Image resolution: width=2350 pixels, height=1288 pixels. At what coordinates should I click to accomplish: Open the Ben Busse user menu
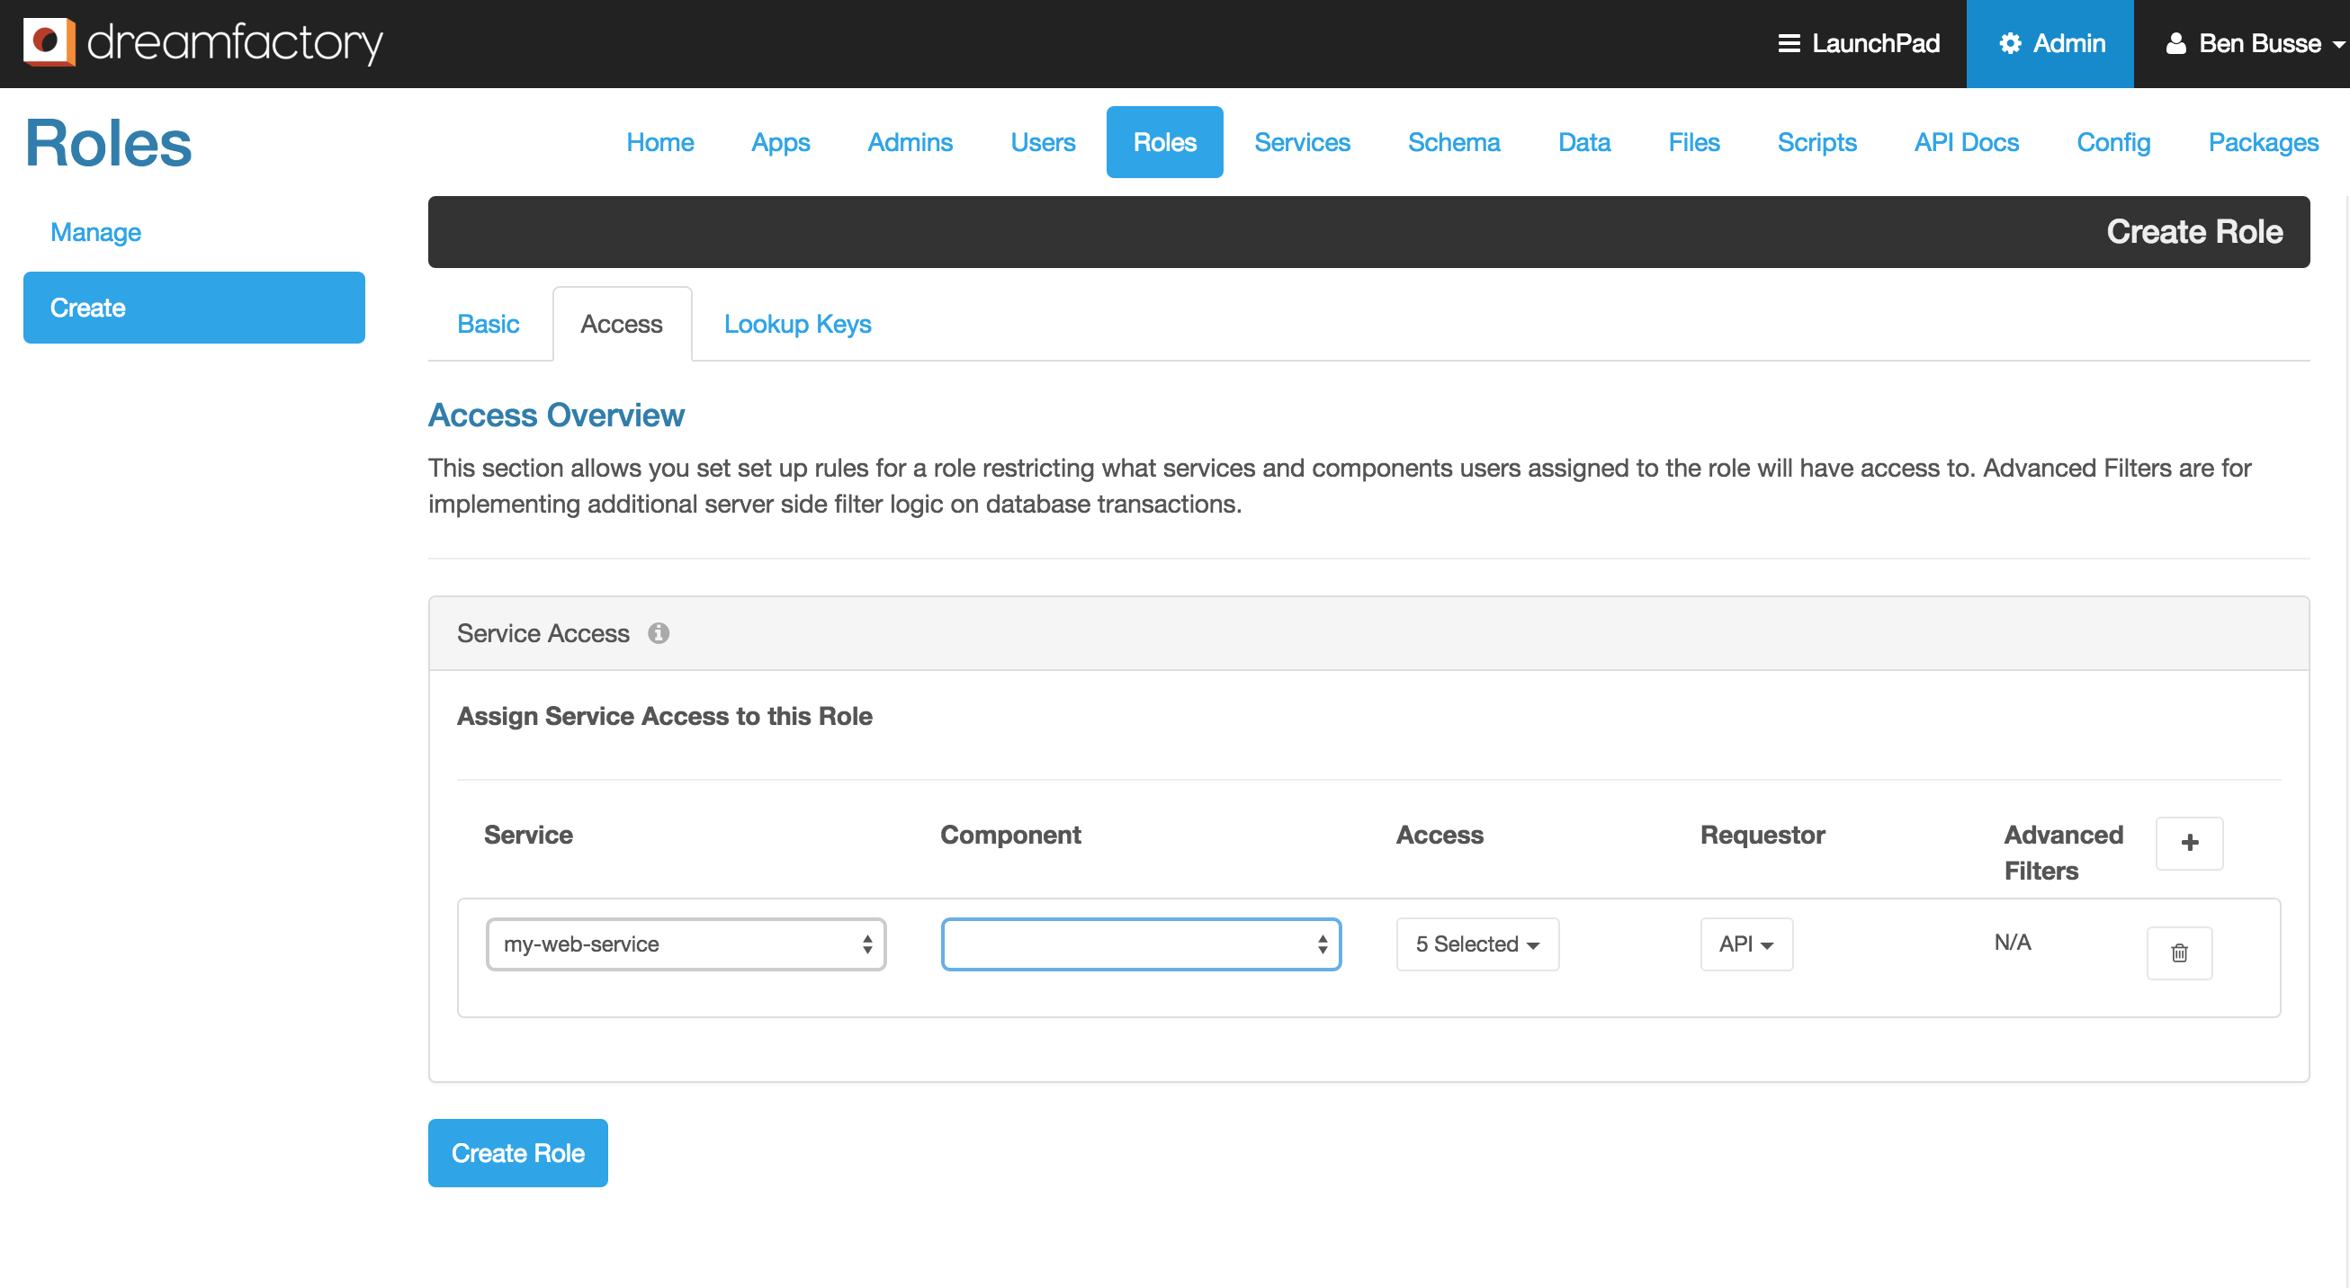(2256, 44)
